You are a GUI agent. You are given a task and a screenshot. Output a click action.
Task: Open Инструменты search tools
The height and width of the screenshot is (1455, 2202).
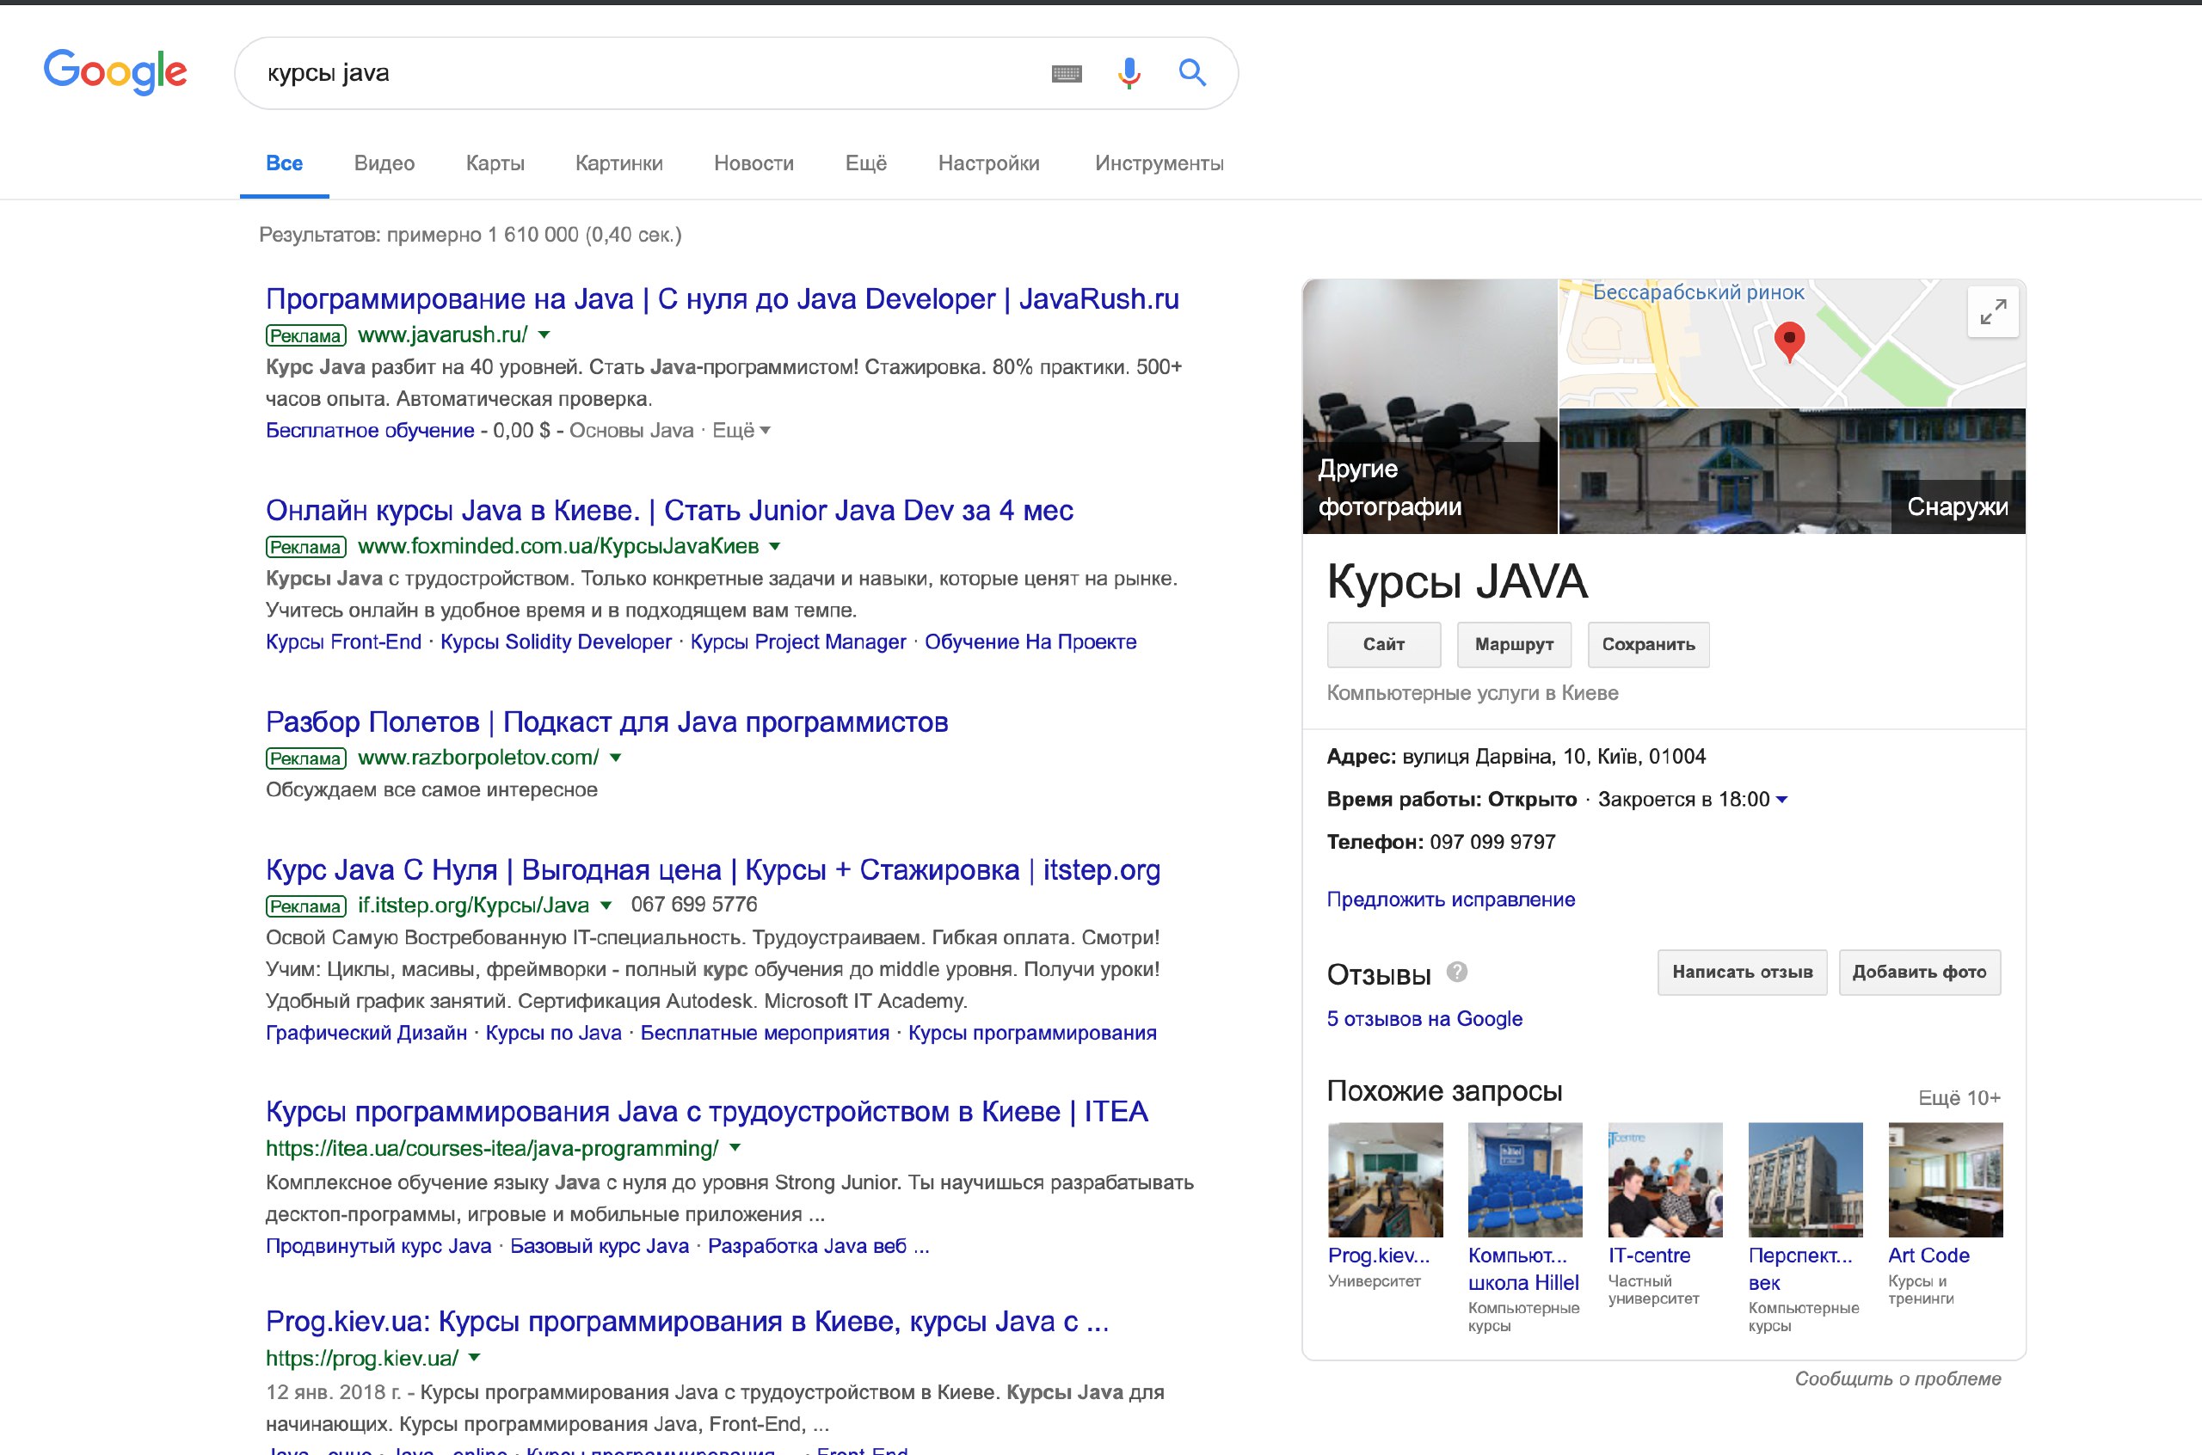pyautogui.click(x=1159, y=163)
